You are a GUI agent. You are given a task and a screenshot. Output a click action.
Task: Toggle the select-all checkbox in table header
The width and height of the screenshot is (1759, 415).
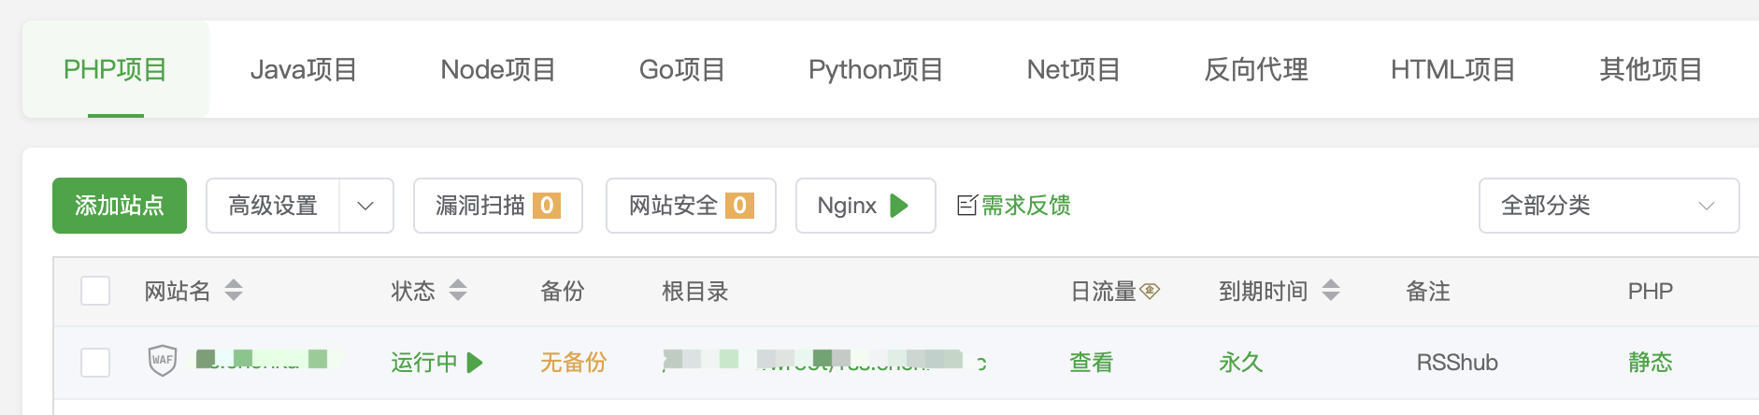[x=95, y=291]
